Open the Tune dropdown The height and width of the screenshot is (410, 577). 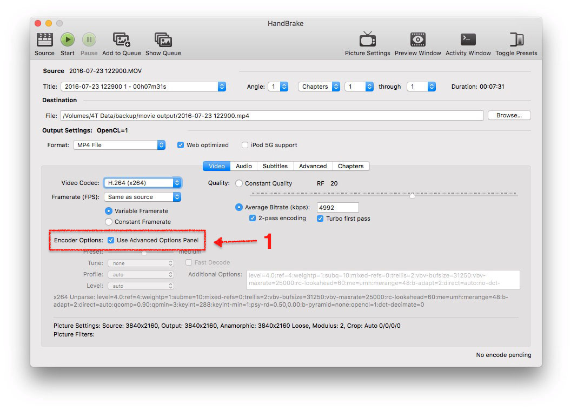coord(141,263)
